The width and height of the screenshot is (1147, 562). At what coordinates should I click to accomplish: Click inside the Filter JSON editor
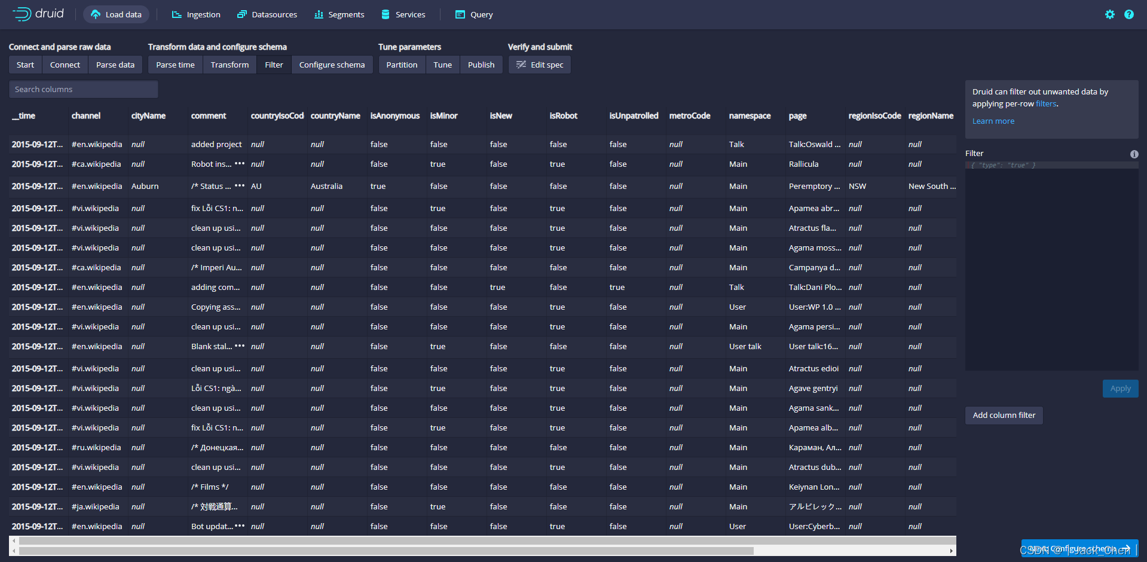tap(1052, 266)
